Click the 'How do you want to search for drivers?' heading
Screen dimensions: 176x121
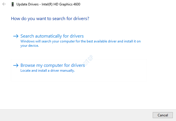coord(50,19)
